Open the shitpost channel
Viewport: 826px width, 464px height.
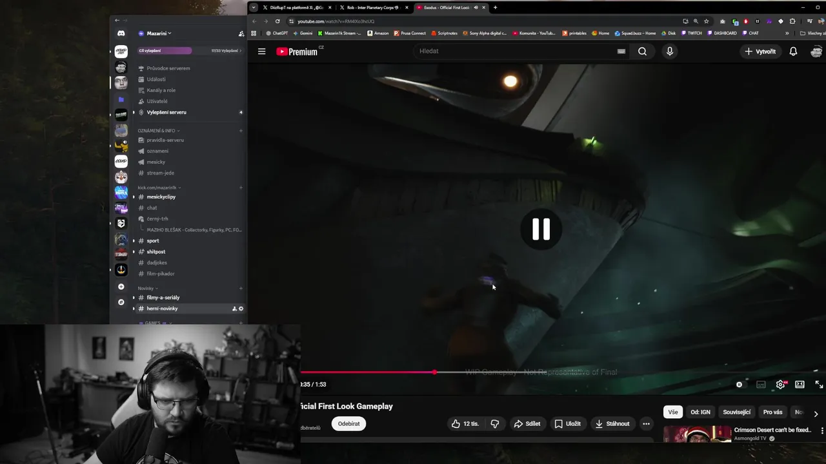coord(156,251)
